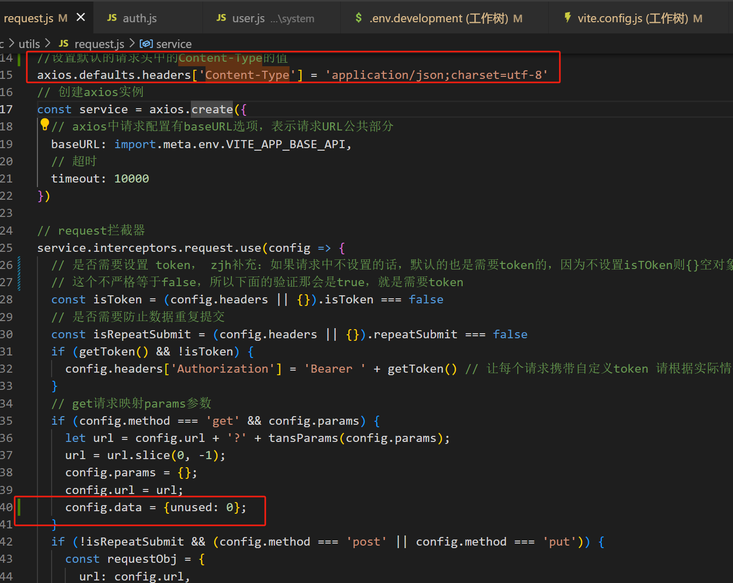Click the 'create' method on line 17
The height and width of the screenshot is (583, 733).
coord(212,109)
